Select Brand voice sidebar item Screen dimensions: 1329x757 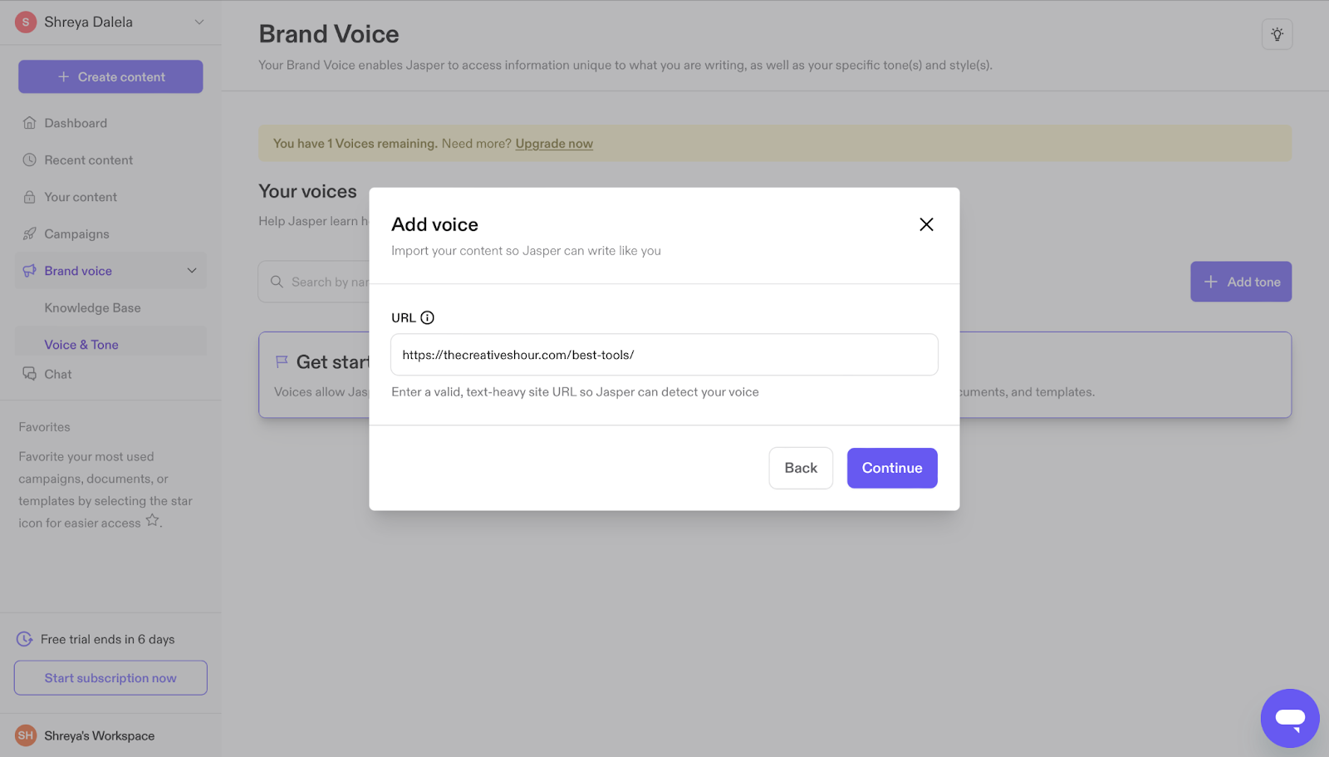point(110,271)
